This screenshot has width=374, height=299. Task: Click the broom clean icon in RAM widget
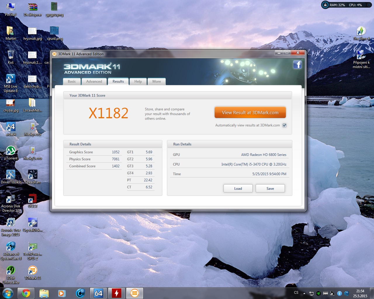tap(325, 5)
